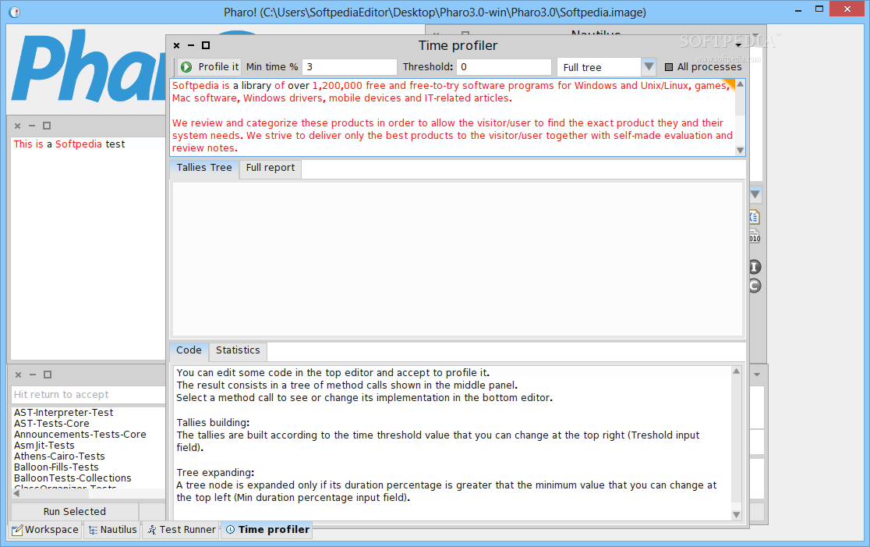
Task: Close the Test Runner window
Action: click(18, 375)
